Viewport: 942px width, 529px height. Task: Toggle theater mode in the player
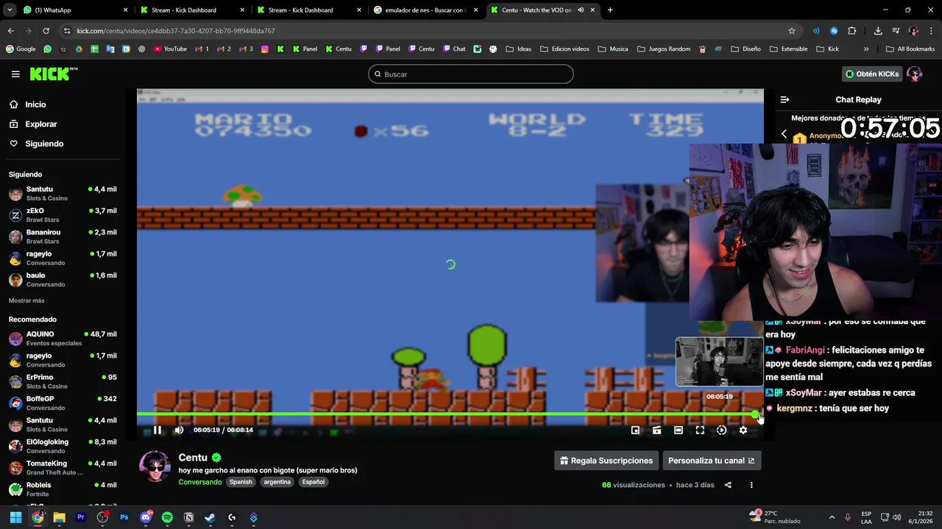pyautogui.click(x=679, y=431)
